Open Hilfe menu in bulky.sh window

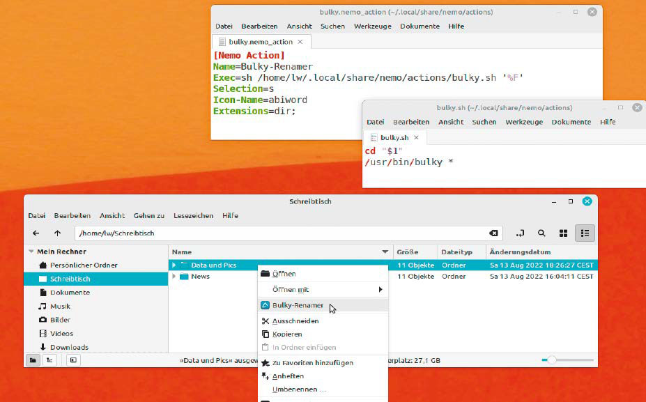608,122
